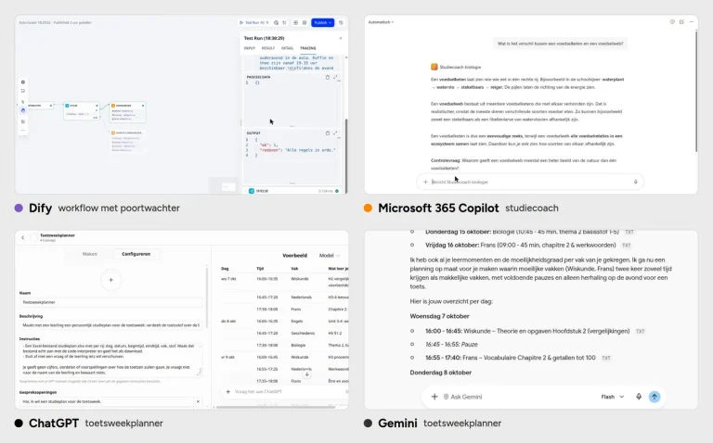Viewport: 713px width, 443px height.
Task: Open the Automatisch mode dropdown in Copilot
Action: click(381, 22)
